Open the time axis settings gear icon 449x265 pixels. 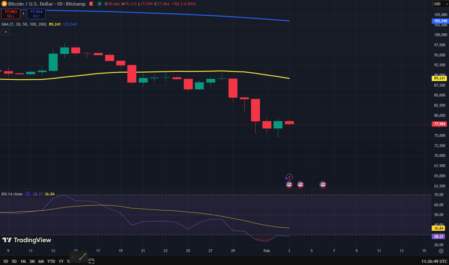click(x=441, y=251)
